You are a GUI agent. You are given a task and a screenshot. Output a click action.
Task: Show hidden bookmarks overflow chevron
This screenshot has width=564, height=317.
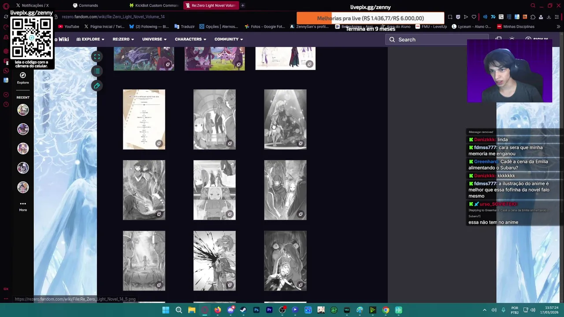558,26
